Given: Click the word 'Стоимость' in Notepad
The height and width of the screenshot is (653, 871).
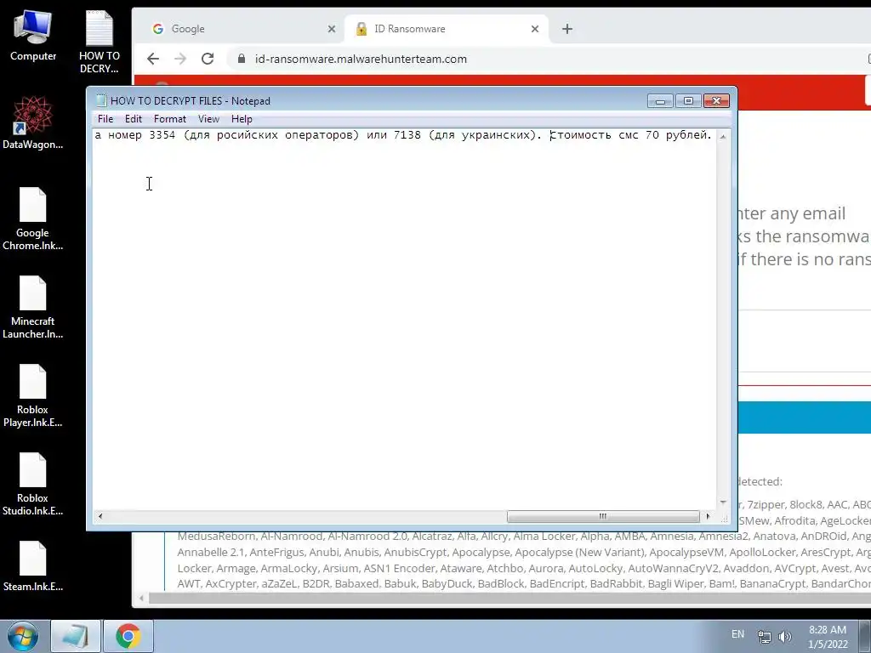Looking at the screenshot, I should (580, 135).
